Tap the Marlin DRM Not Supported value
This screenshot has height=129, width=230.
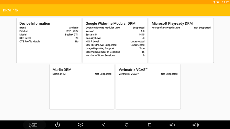coord(103,74)
